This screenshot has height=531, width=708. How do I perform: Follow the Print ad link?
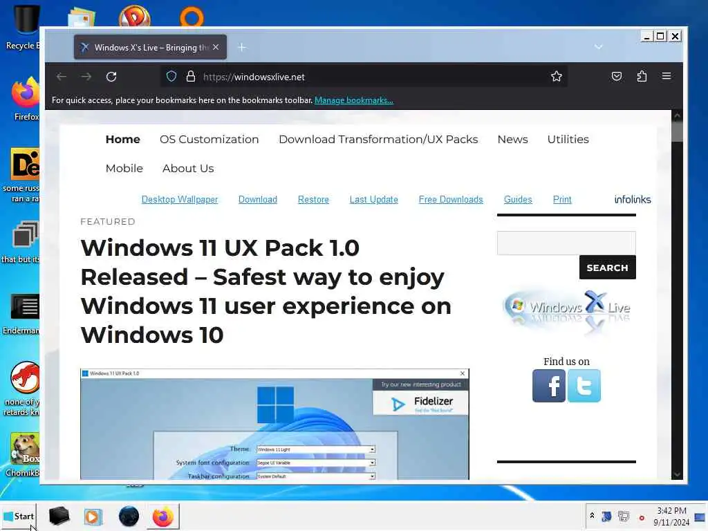tap(562, 200)
